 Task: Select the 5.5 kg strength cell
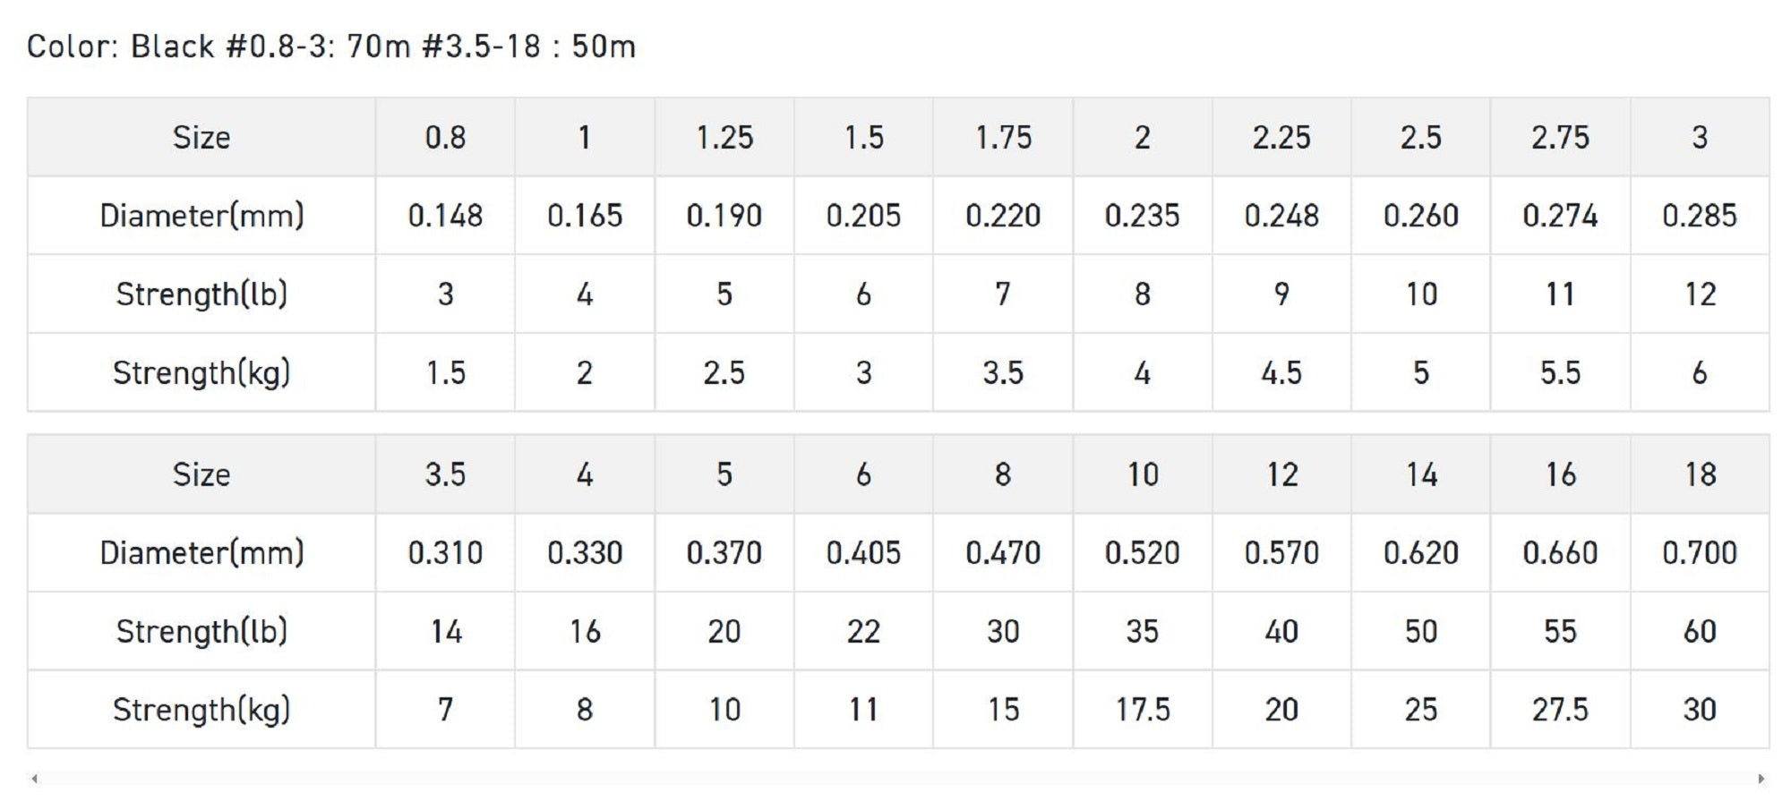click(1560, 373)
